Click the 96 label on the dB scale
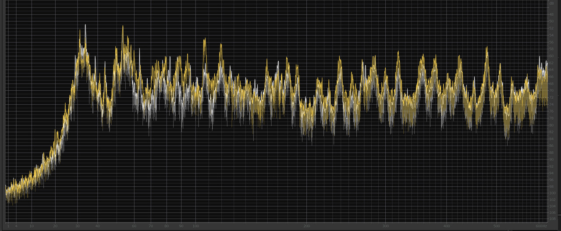Screen dimensions: 561x231 (x=551, y=180)
